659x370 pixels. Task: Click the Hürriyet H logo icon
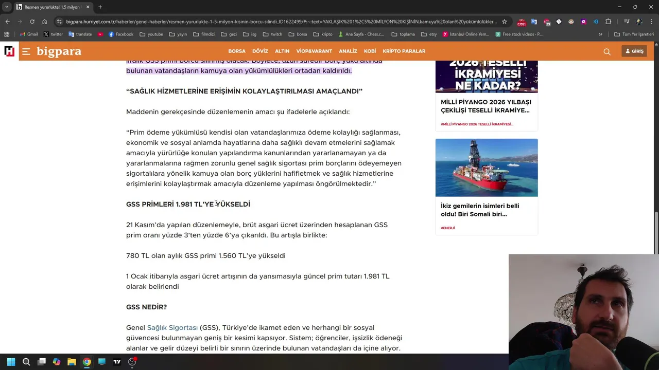click(x=9, y=51)
